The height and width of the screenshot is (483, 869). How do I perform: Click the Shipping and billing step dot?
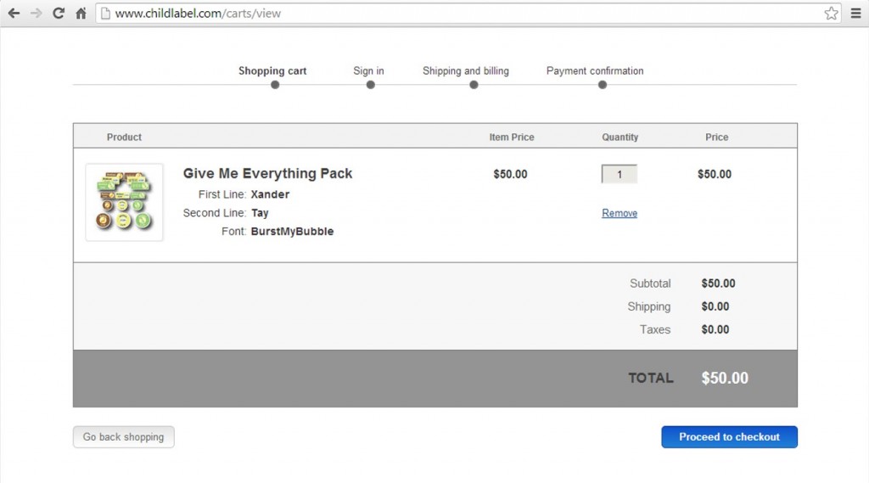[x=474, y=85]
